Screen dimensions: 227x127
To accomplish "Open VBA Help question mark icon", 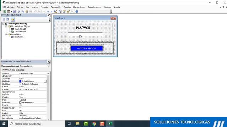I will tap(77, 11).
